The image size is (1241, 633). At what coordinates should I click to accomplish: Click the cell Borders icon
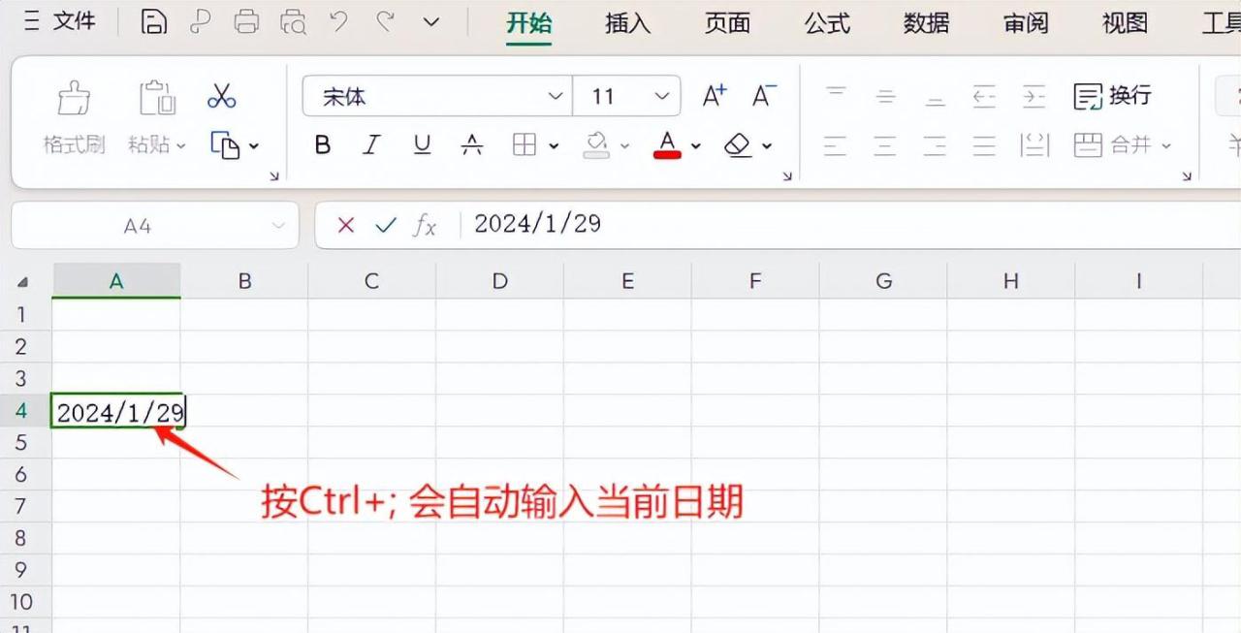pos(525,145)
